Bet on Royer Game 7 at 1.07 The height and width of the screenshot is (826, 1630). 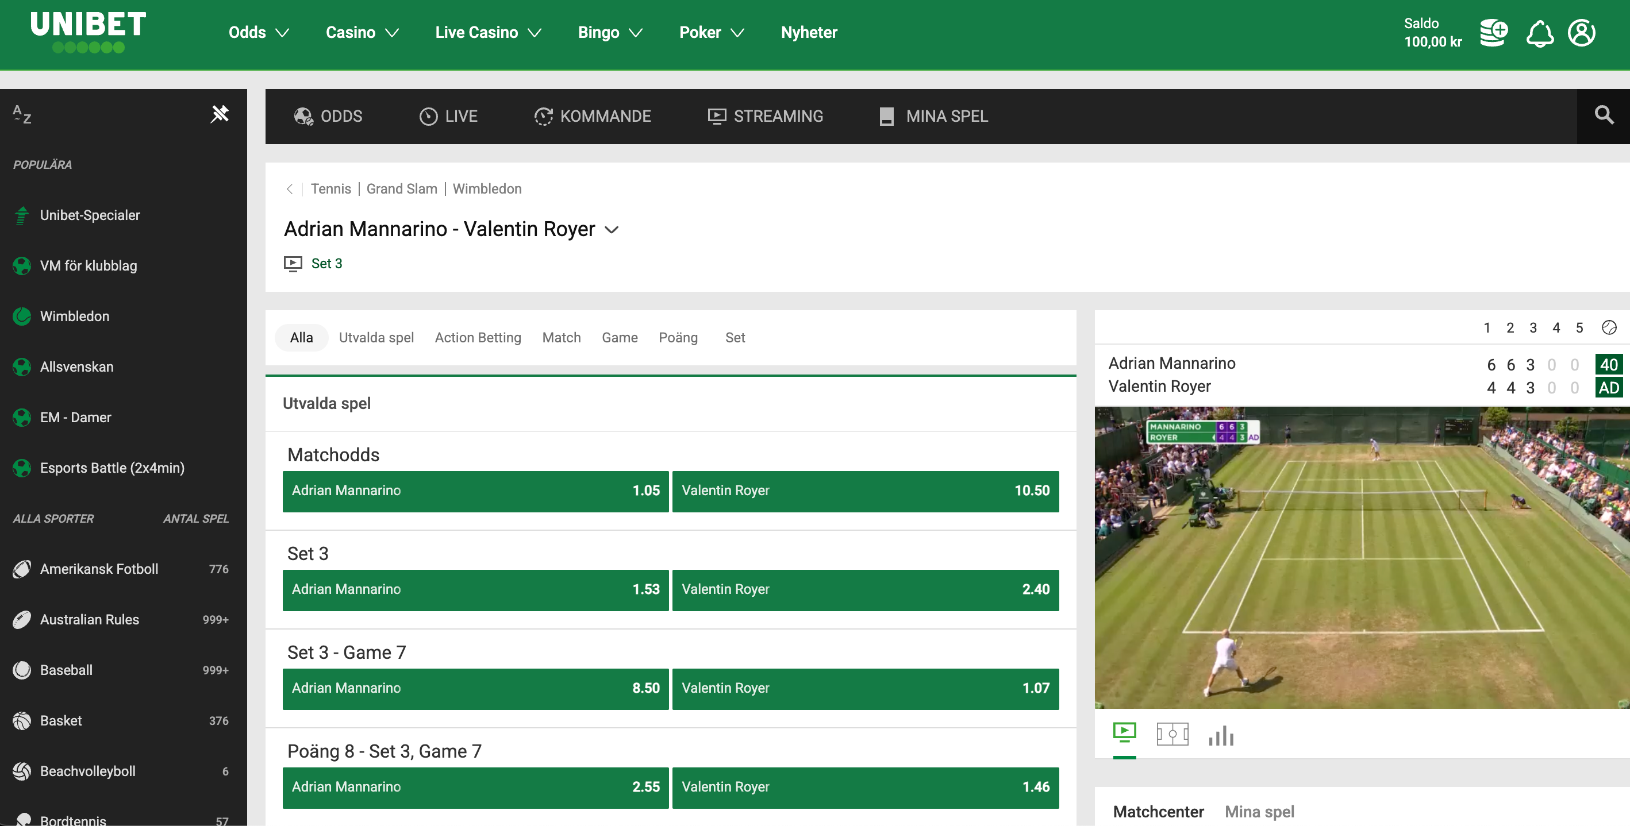pos(865,689)
